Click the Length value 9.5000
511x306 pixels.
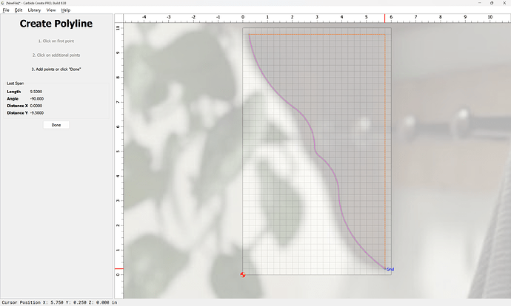point(36,91)
